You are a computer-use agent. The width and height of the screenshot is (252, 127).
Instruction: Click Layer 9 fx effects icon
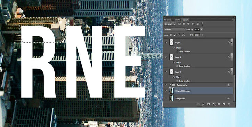coord(229,72)
